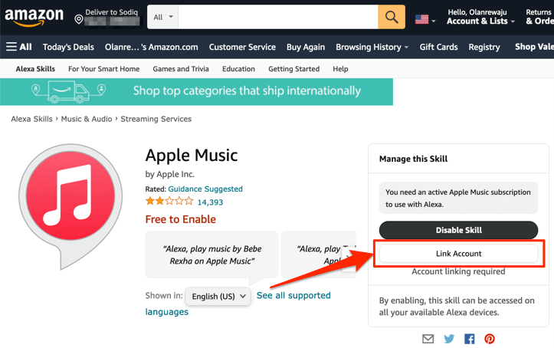Open the Browsing History menu
Viewport: 554px width, 348px height.
[372, 47]
